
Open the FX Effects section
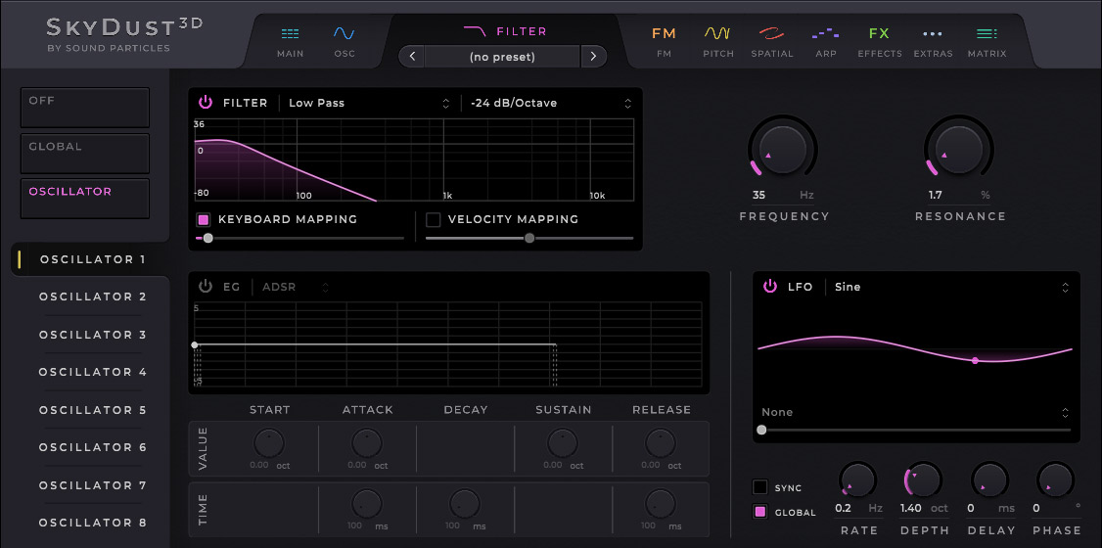point(879,35)
